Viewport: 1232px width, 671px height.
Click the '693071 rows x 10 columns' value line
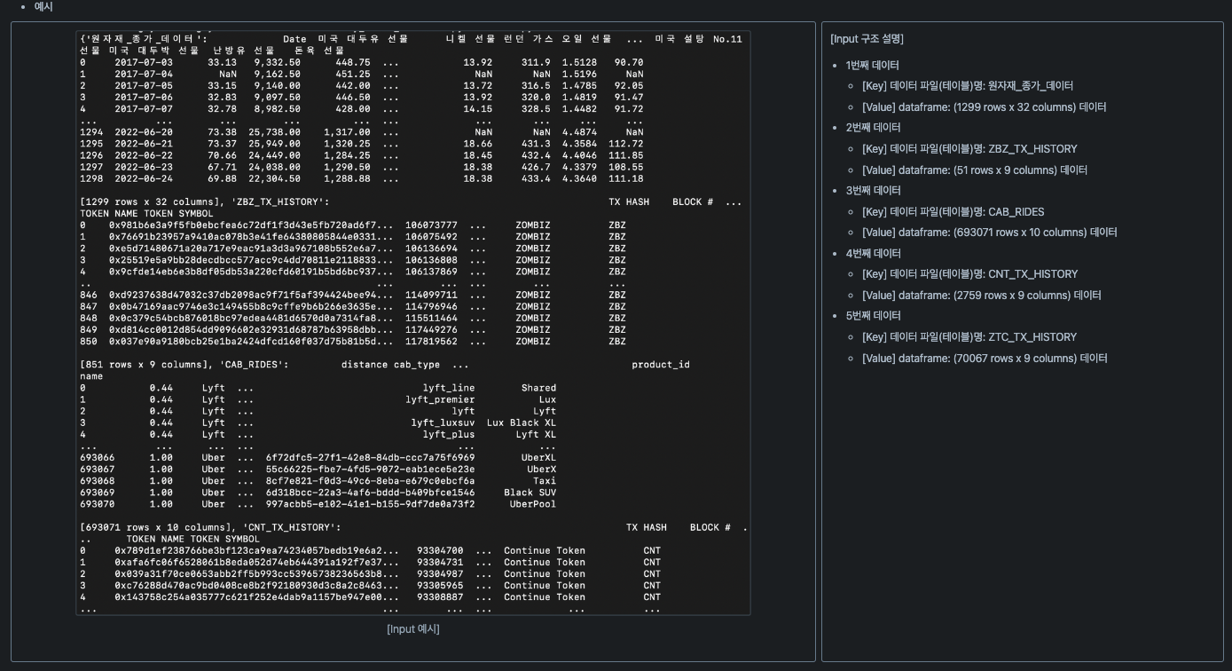(989, 233)
